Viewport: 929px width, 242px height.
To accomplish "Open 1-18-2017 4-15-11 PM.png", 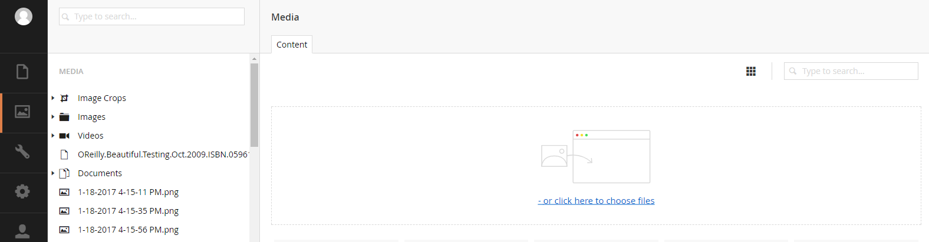I will pos(128,192).
